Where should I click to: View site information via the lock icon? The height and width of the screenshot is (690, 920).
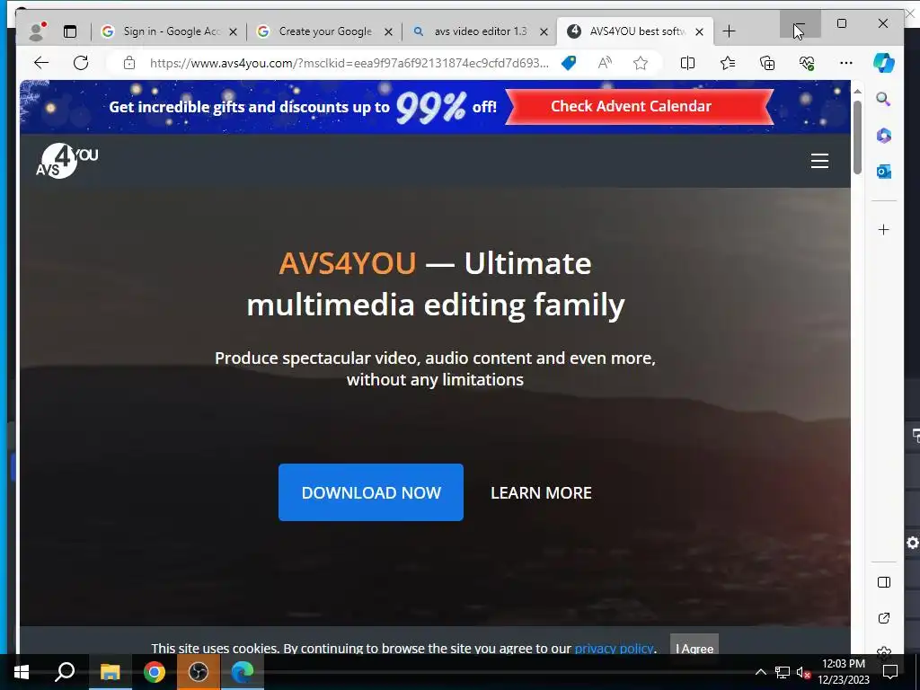(129, 63)
